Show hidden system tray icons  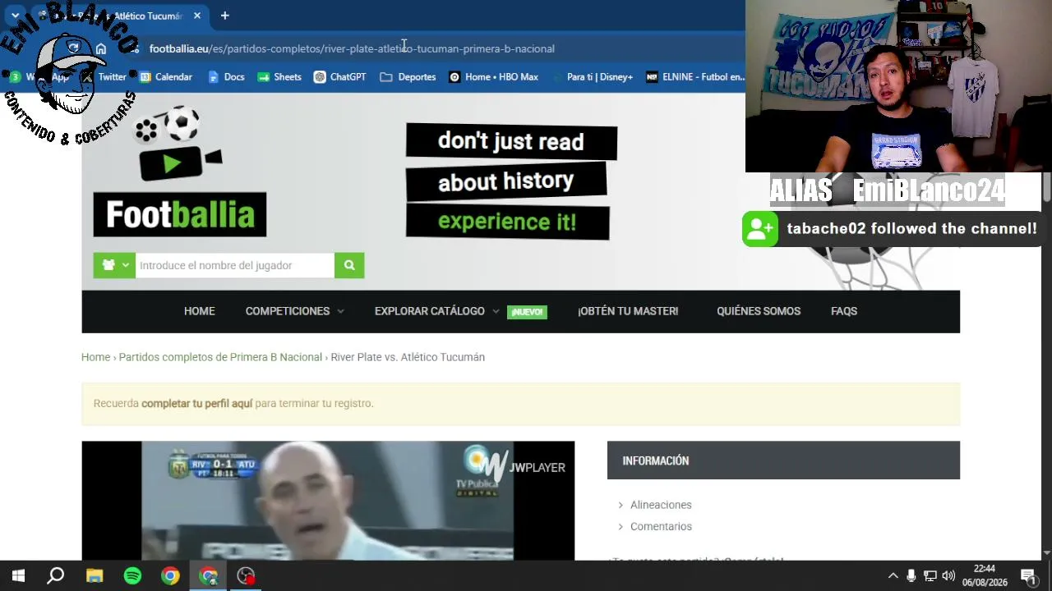(893, 575)
